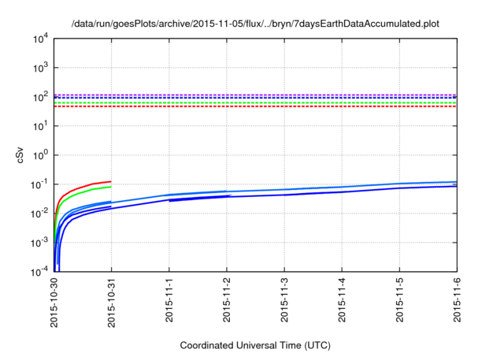Image resolution: width=504 pixels, height=353 pixels.
Task: Click the 10^2 y-axis tick label
Action: [40, 97]
